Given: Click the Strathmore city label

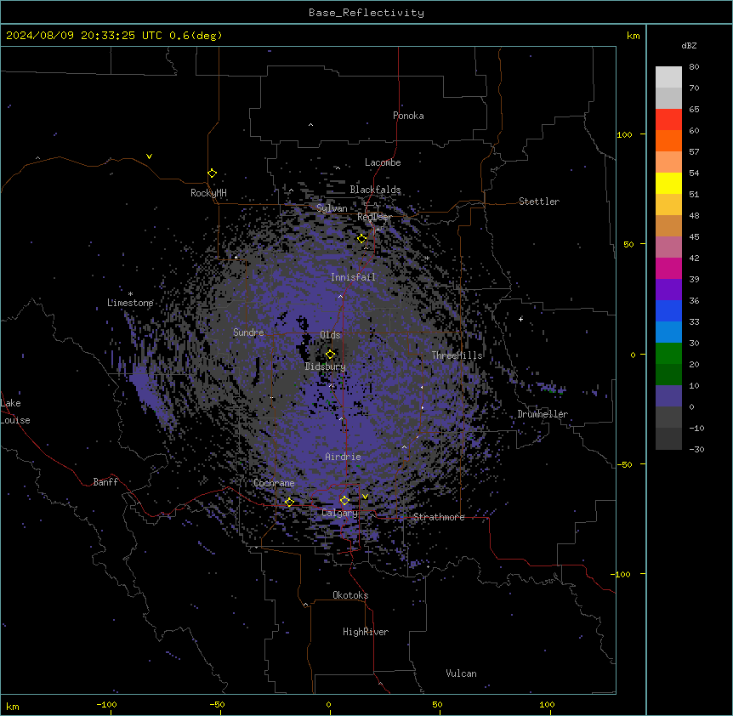Looking at the screenshot, I should pos(439,517).
